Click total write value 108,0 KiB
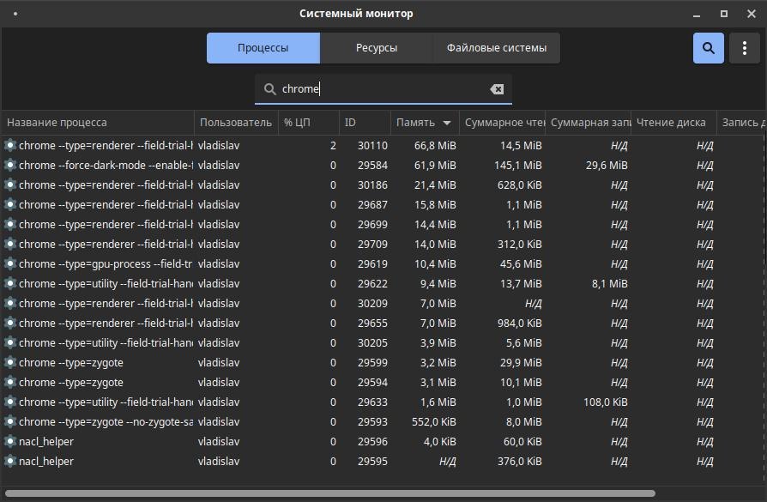Viewport: 767px width, 502px height. (606, 402)
